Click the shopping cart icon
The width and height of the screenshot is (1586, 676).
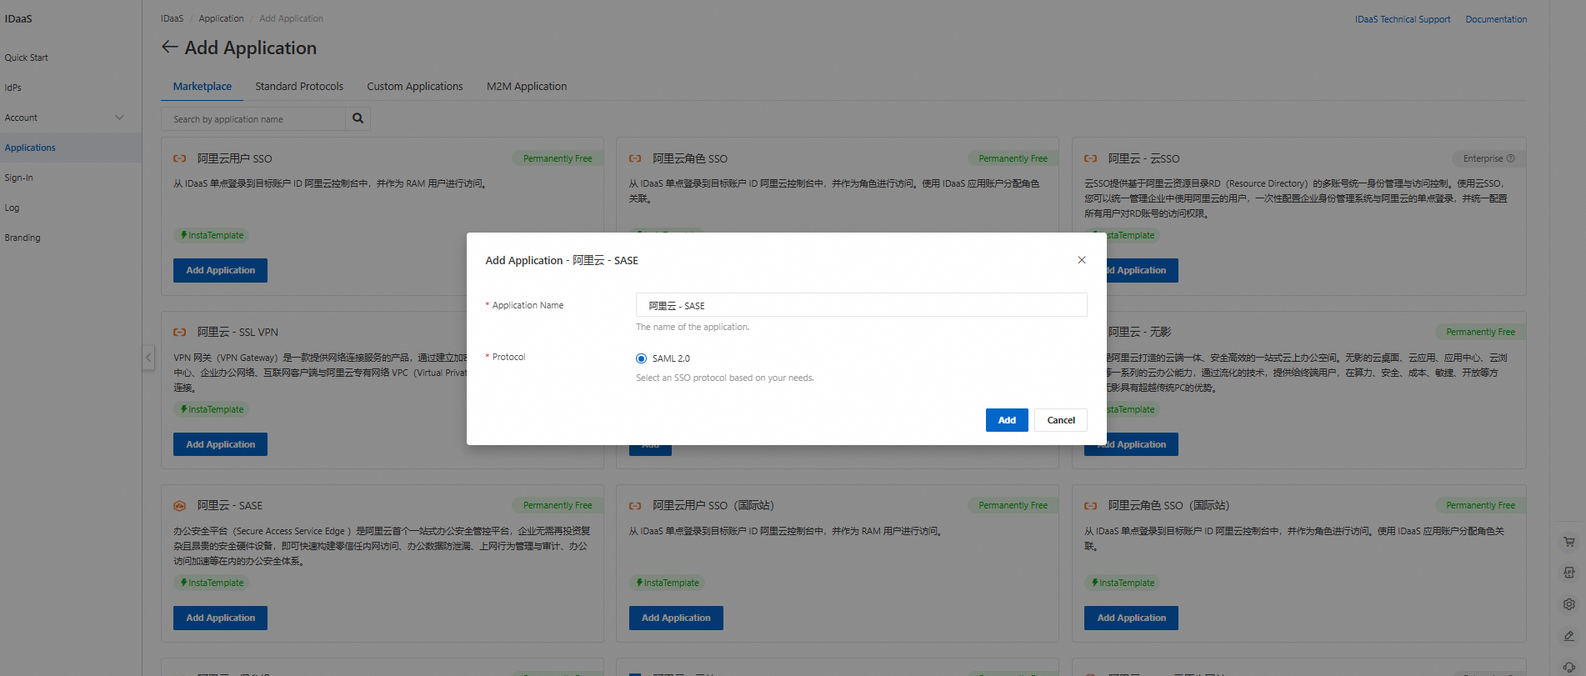pyautogui.click(x=1569, y=542)
